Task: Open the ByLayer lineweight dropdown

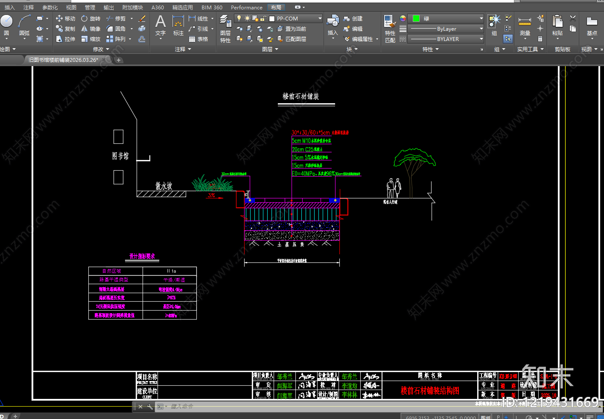Action: (446, 29)
